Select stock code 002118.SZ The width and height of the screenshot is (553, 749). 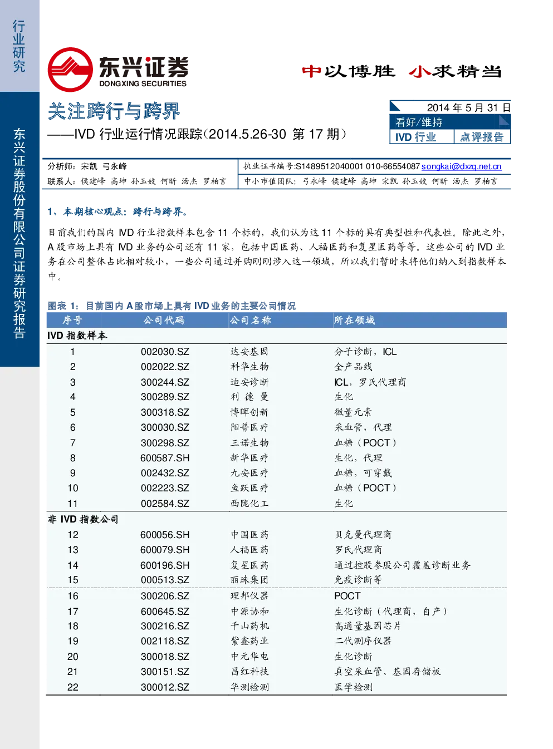click(165, 641)
